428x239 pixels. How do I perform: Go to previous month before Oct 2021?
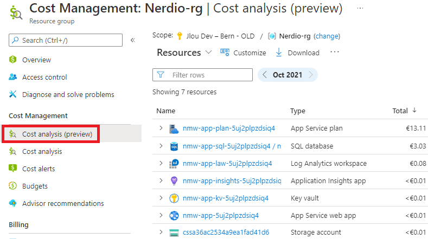pos(265,74)
